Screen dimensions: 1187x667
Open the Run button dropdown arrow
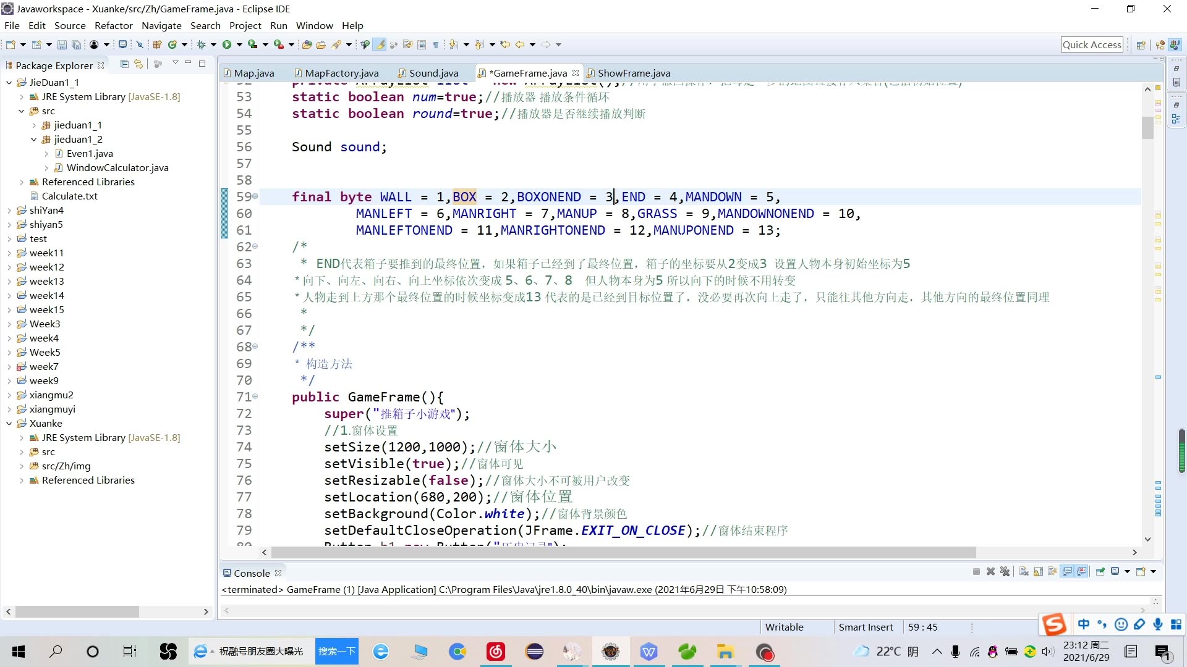click(239, 44)
